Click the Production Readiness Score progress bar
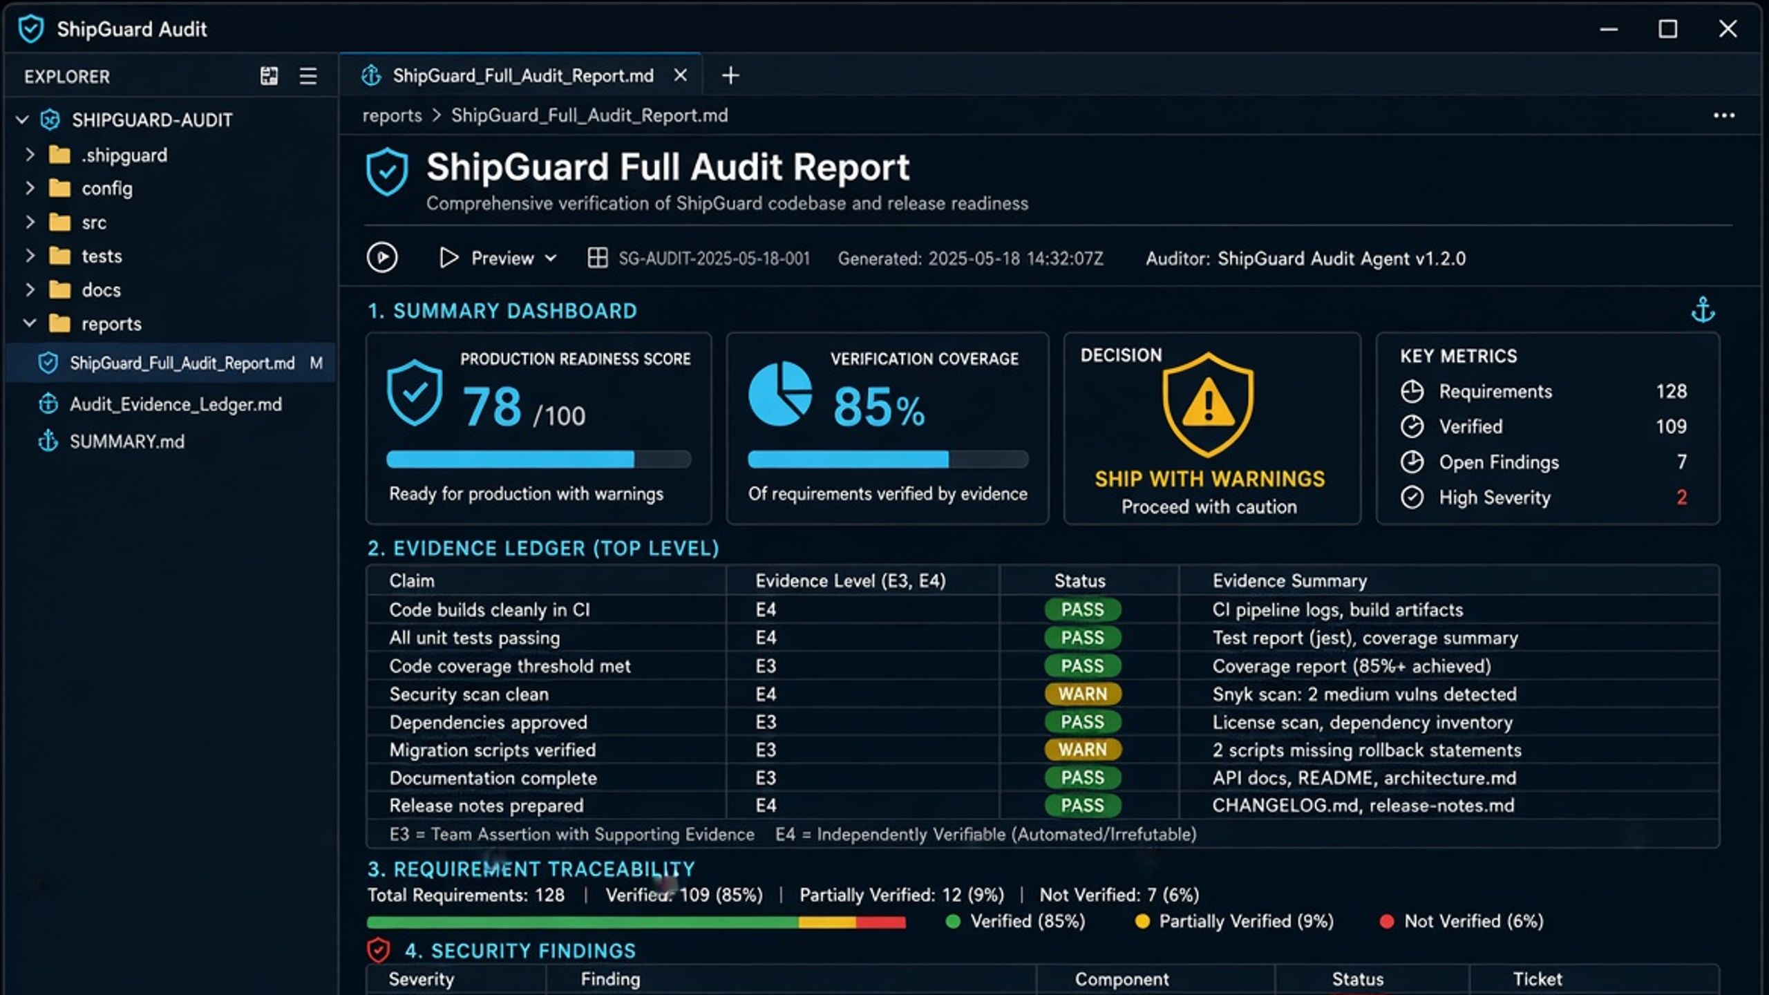 click(539, 459)
